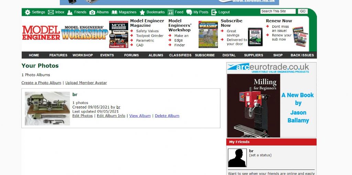This screenshot has height=175, width=352.
Task: Click the Model Engineers' Workshop logo
Action: tap(85, 33)
